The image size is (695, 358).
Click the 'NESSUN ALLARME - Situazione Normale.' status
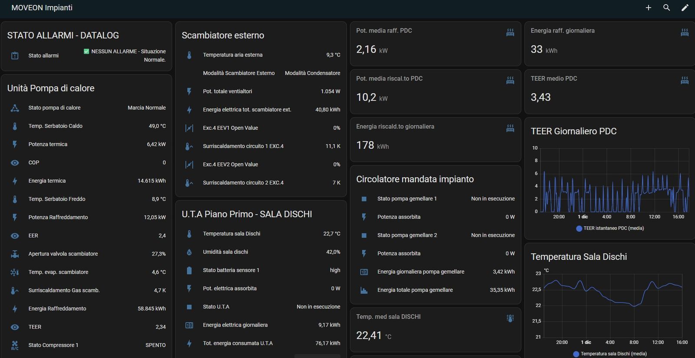(125, 56)
